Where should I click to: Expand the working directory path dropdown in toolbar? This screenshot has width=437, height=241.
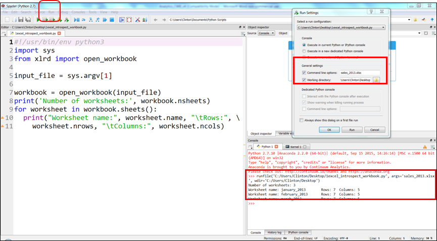point(409,20)
